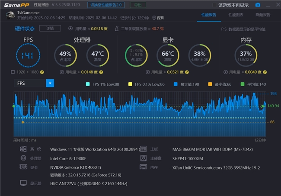
Task: Switch to the 降频报告 tab
Action: click(263, 15)
